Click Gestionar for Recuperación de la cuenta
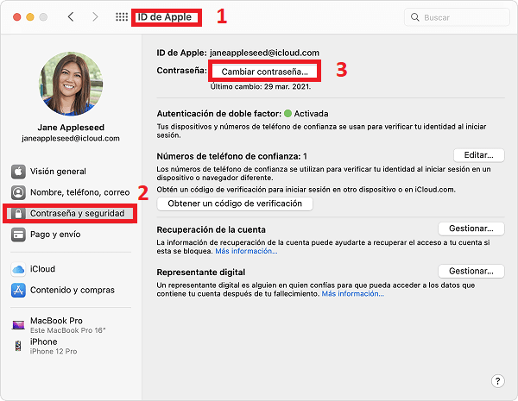Image resolution: width=518 pixels, height=401 pixels. coord(471,229)
